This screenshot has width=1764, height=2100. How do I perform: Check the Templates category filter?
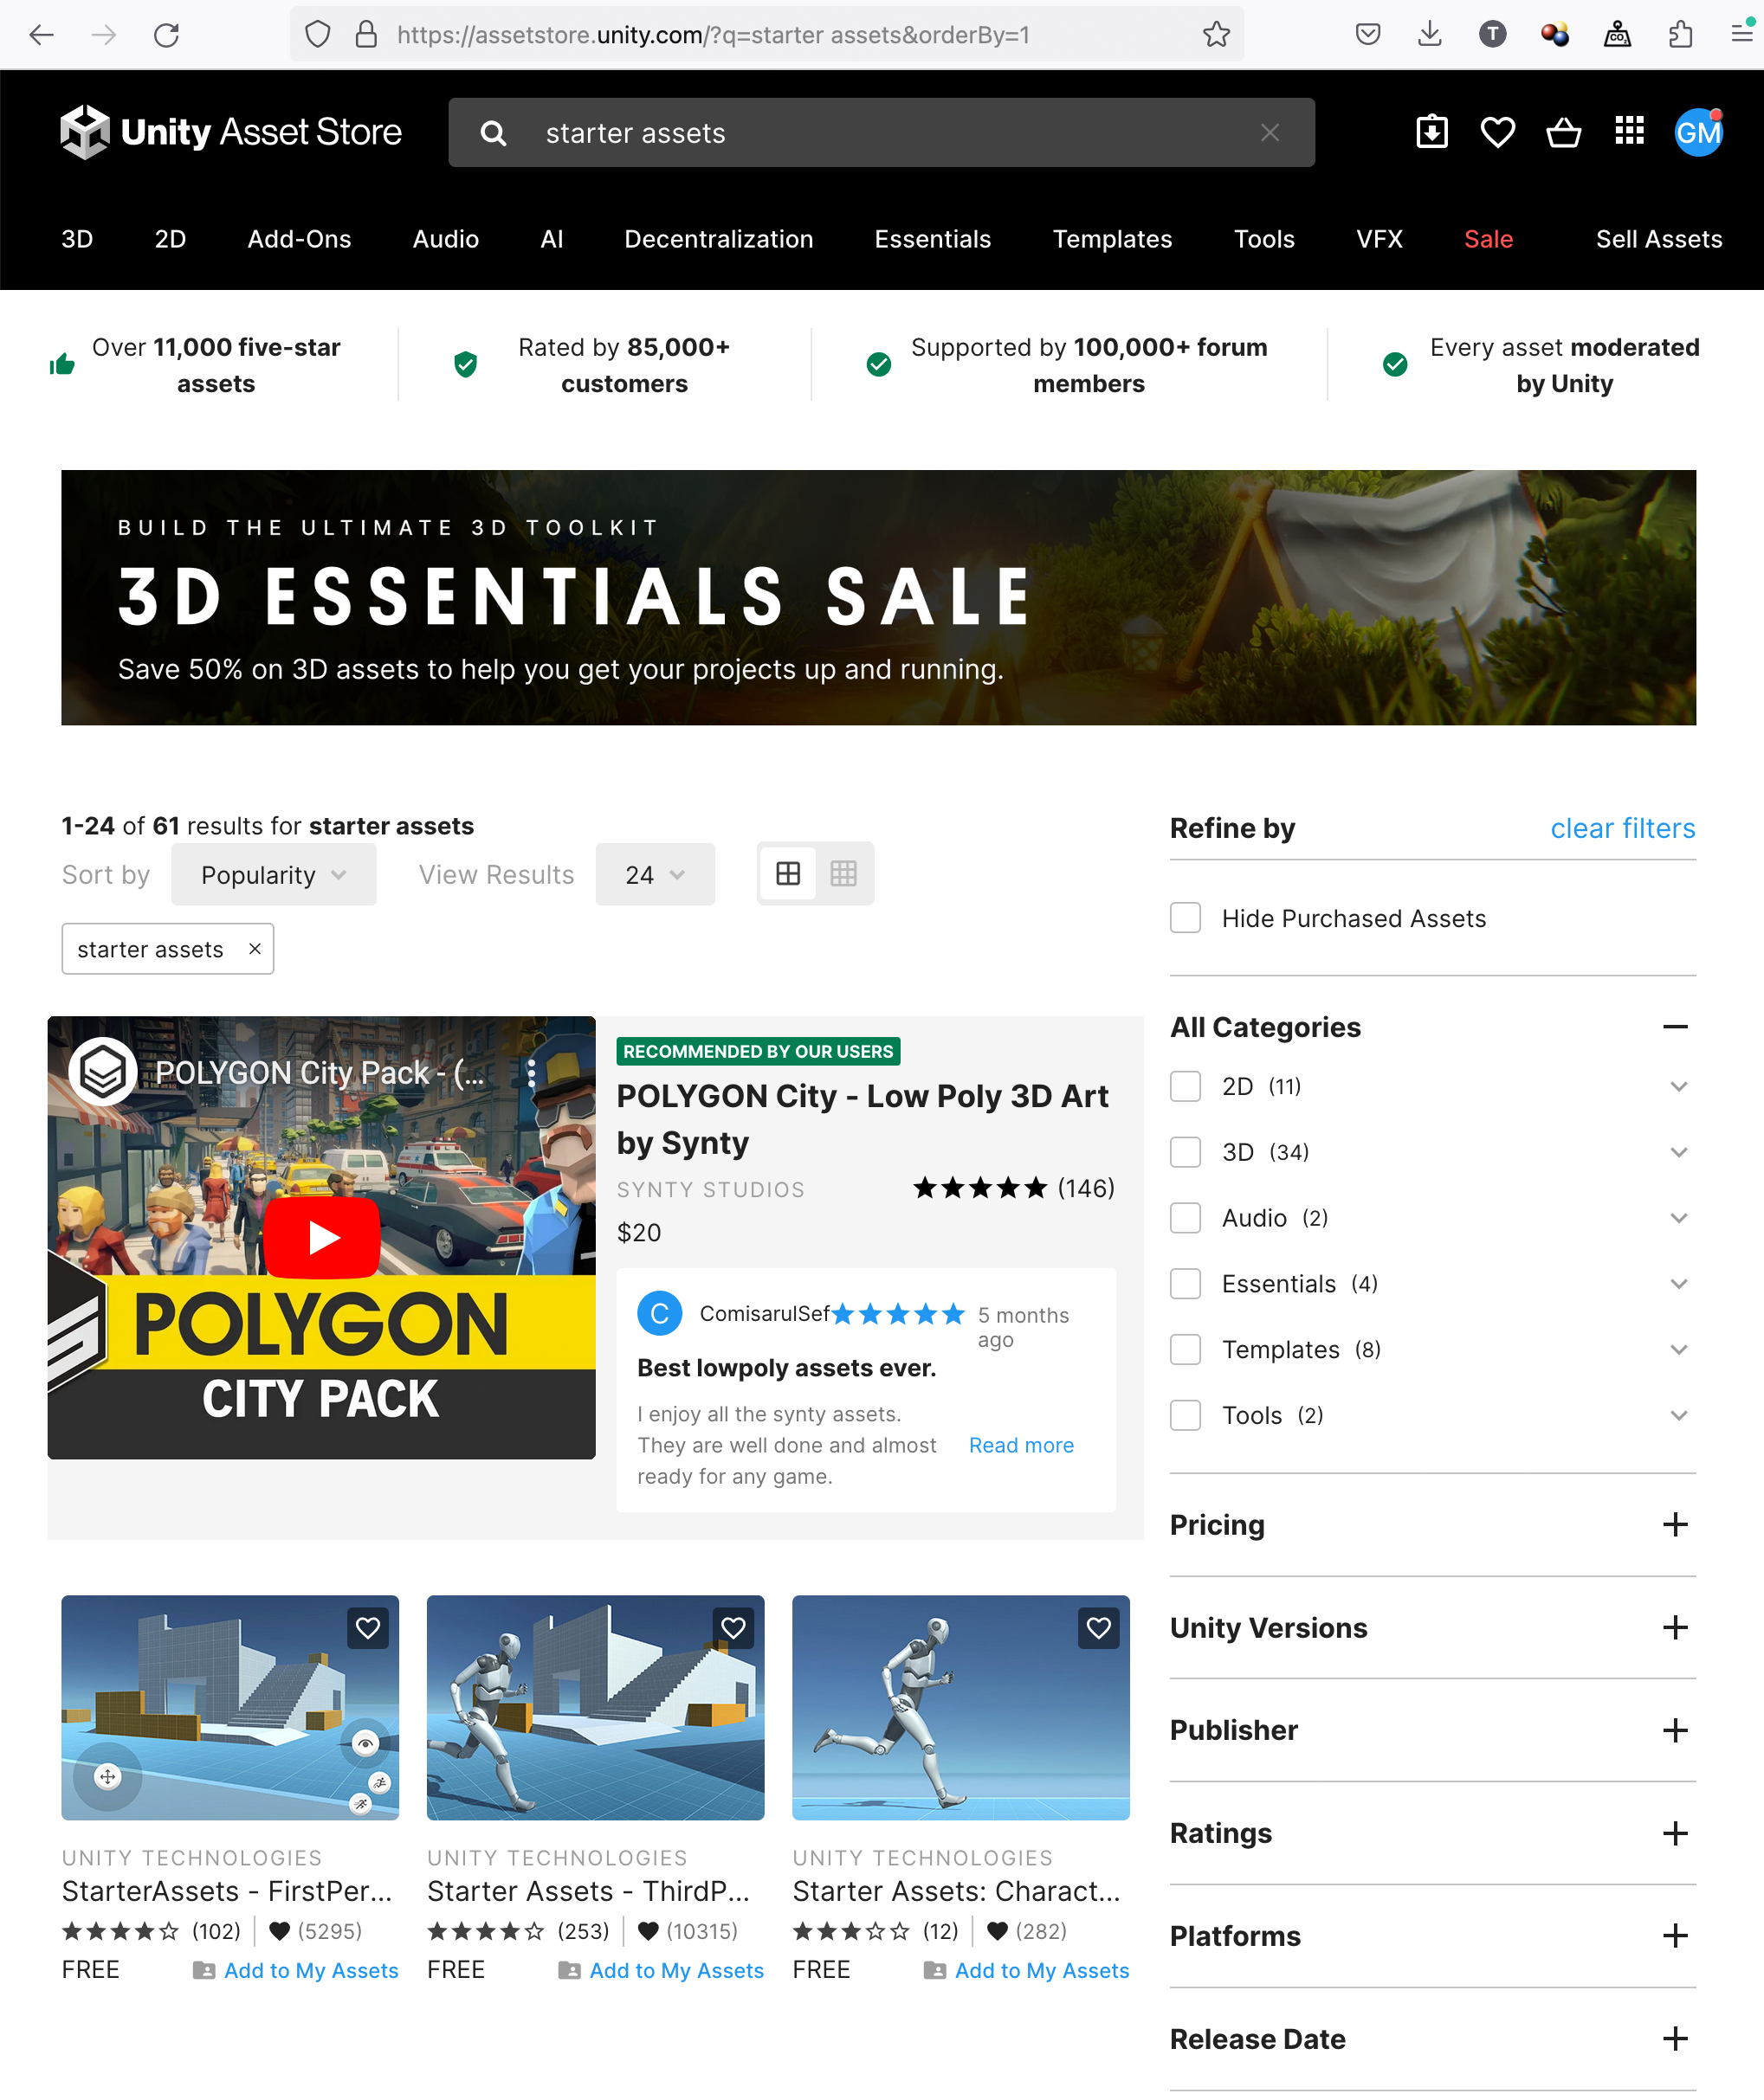click(x=1186, y=1350)
